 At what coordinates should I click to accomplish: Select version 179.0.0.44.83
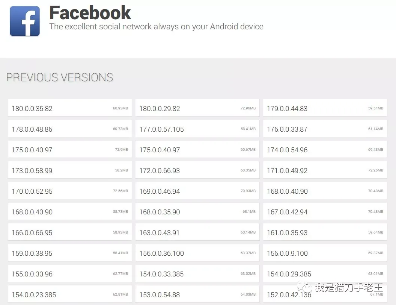pyautogui.click(x=325, y=108)
